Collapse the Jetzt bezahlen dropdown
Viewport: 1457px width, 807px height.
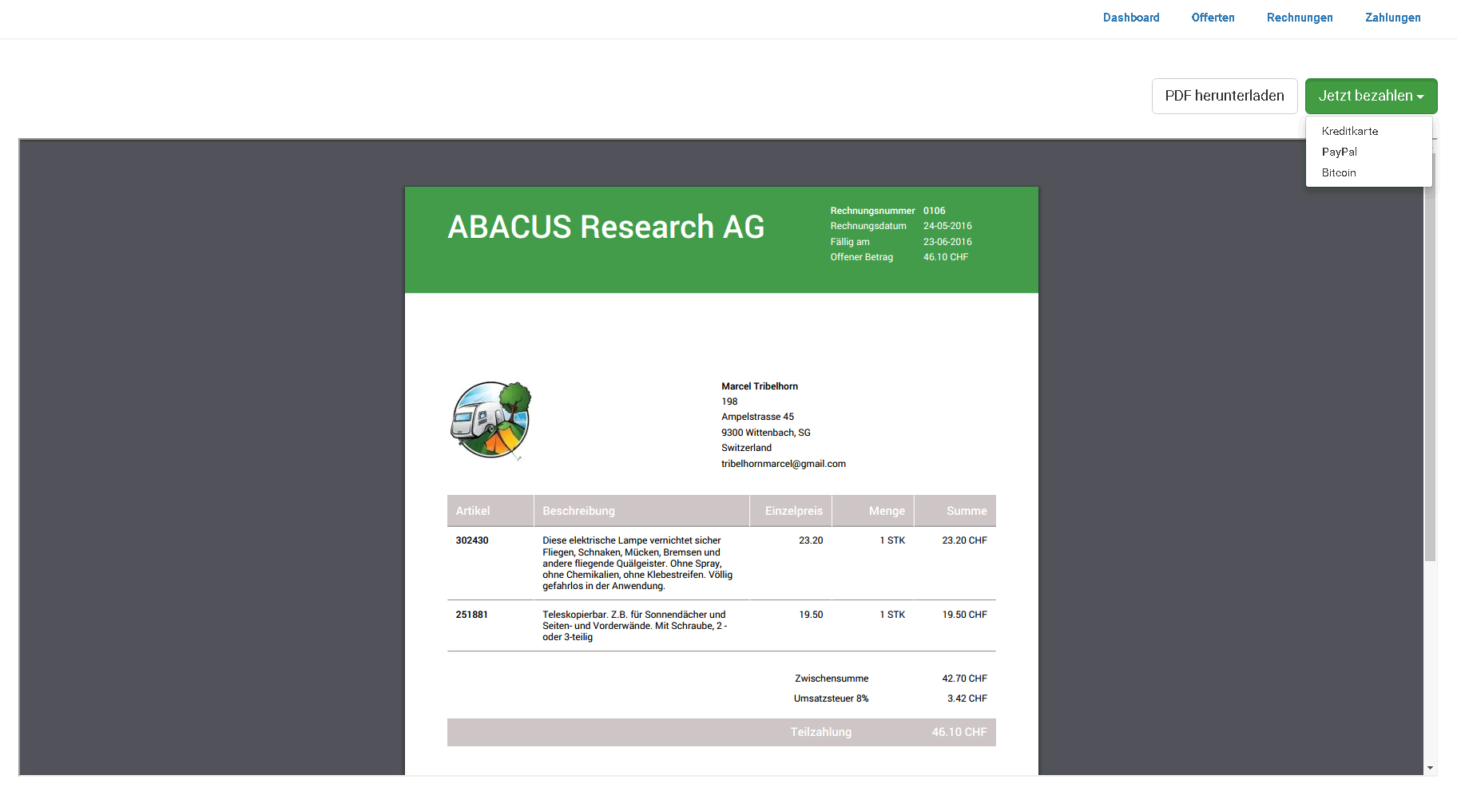(1371, 96)
